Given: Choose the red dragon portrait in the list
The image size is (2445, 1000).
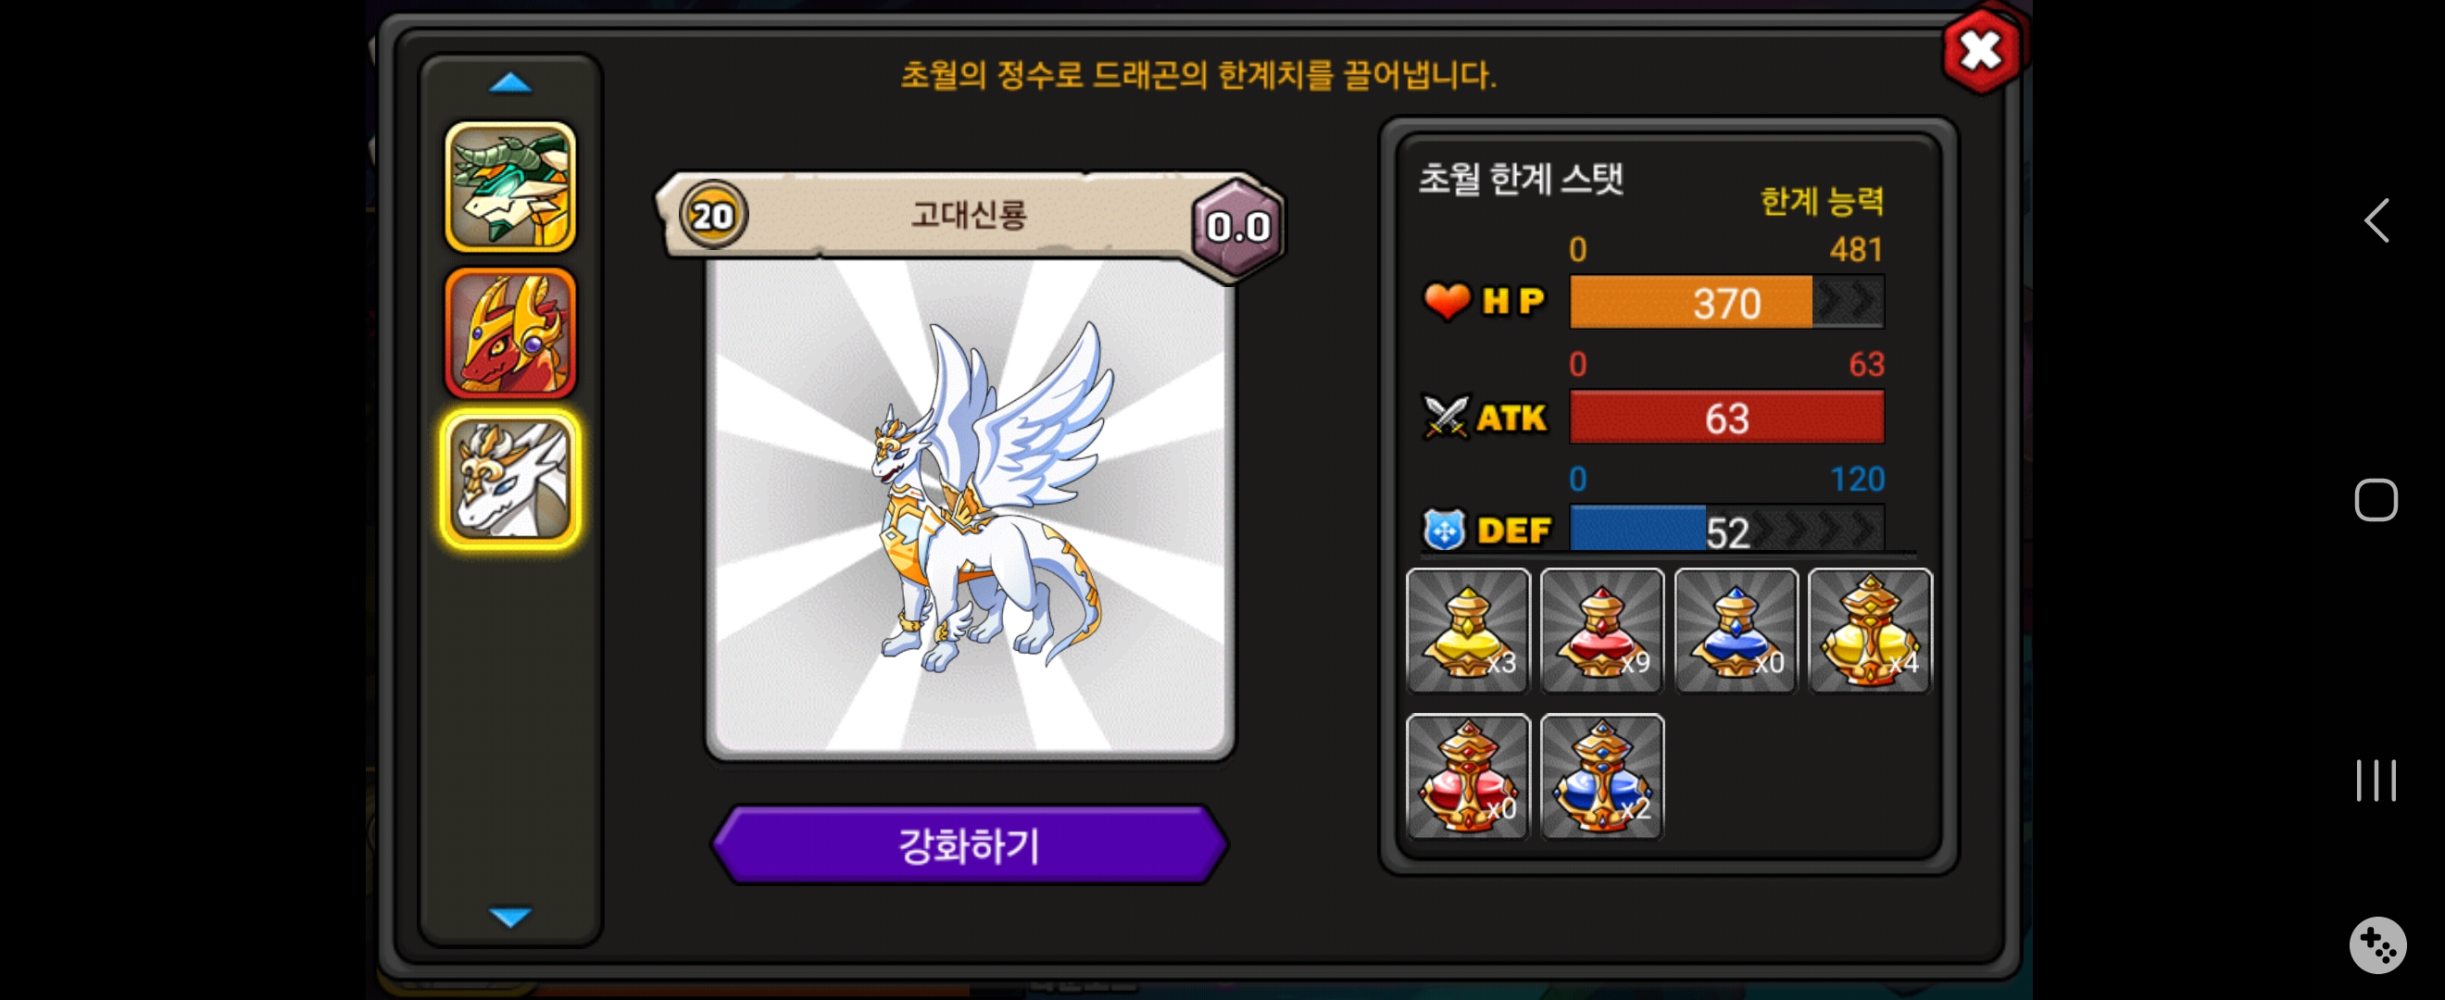Looking at the screenshot, I should [510, 333].
